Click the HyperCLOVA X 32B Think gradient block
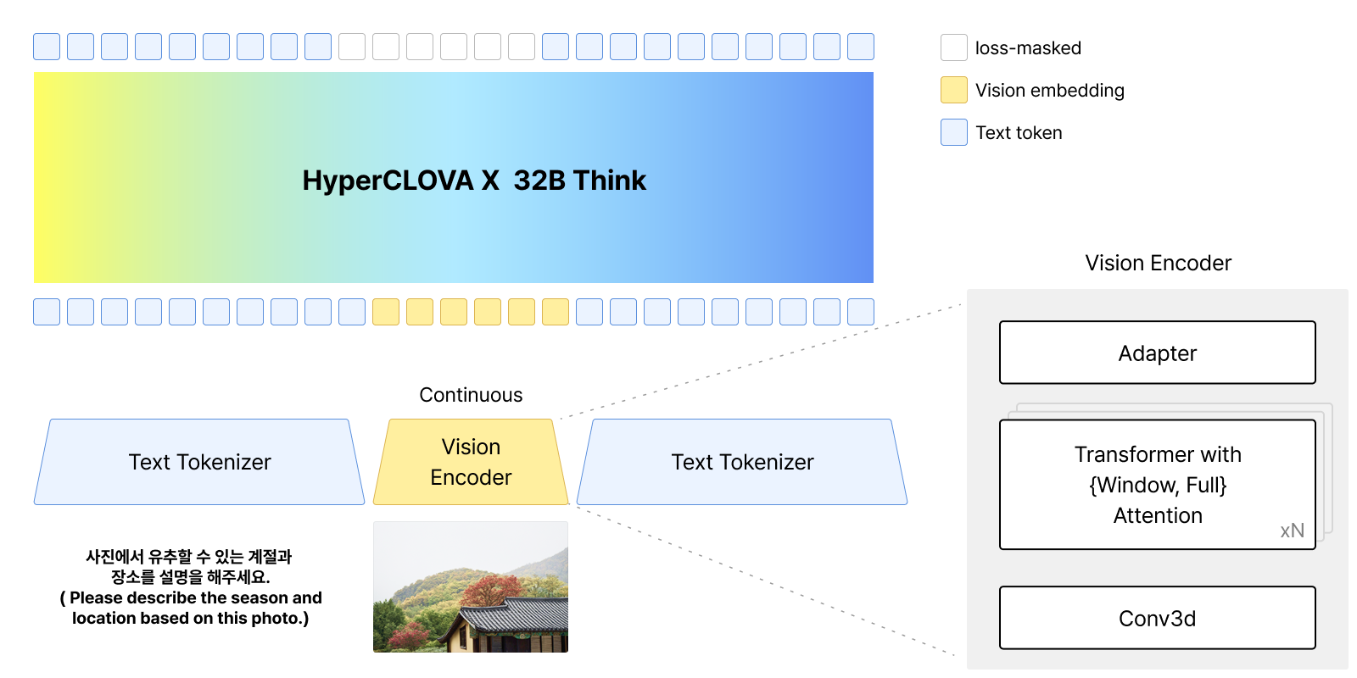The height and width of the screenshot is (678, 1357). pyautogui.click(x=454, y=178)
